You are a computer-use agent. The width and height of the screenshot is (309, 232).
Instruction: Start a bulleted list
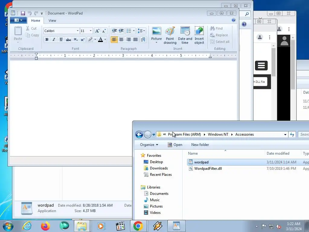click(x=129, y=31)
